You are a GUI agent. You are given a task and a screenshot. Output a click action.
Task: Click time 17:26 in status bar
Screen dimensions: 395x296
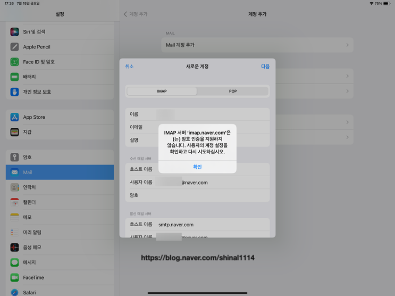[x=9, y=4]
